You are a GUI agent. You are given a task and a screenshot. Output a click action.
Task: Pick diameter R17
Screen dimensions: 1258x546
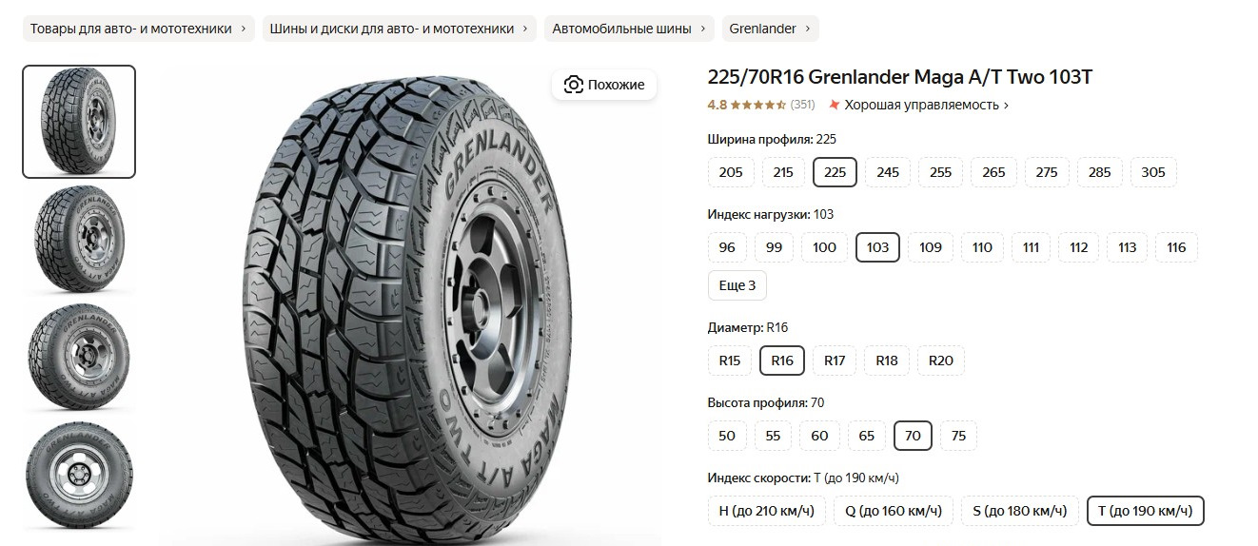pyautogui.click(x=835, y=361)
